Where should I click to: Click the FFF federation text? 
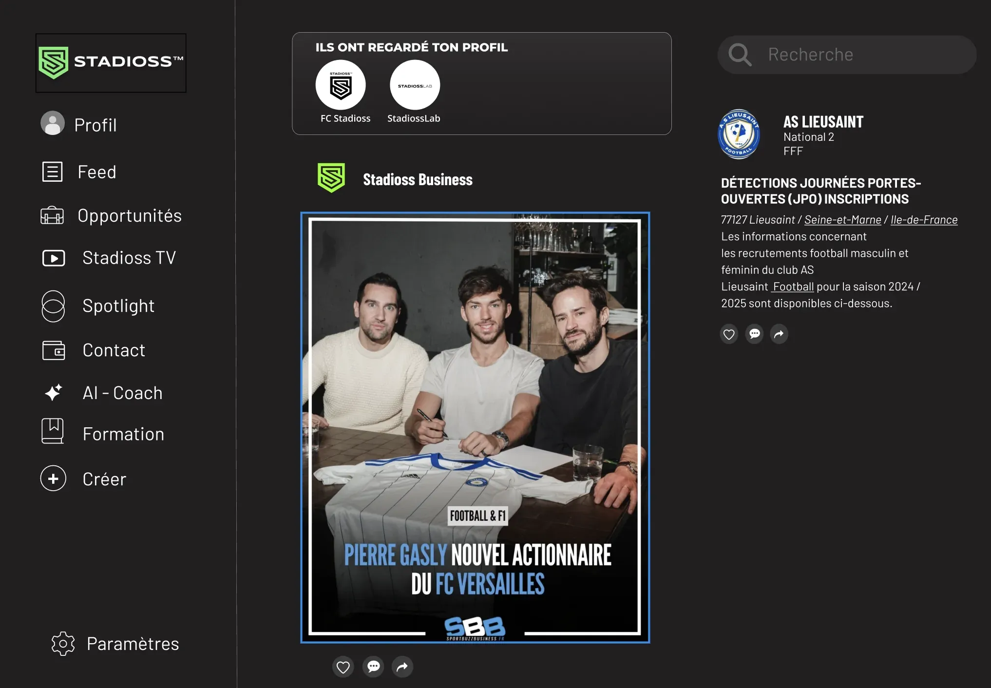click(x=793, y=151)
